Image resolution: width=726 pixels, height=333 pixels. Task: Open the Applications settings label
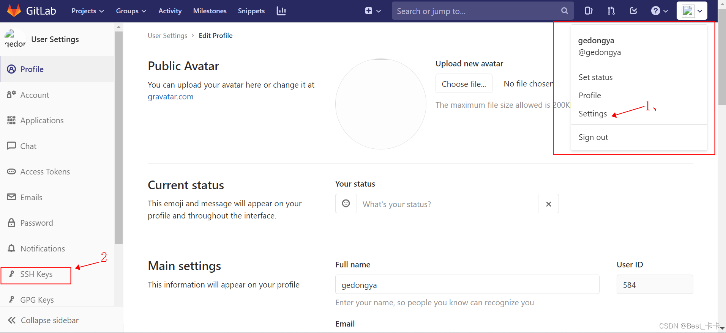tap(42, 121)
